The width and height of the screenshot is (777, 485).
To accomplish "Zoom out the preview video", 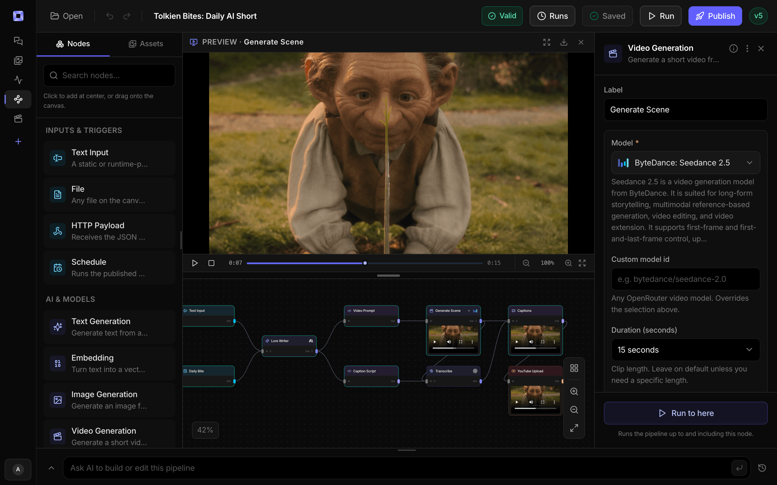I will (526, 263).
